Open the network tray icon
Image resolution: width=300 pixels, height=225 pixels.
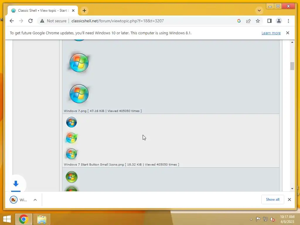(x=265, y=219)
